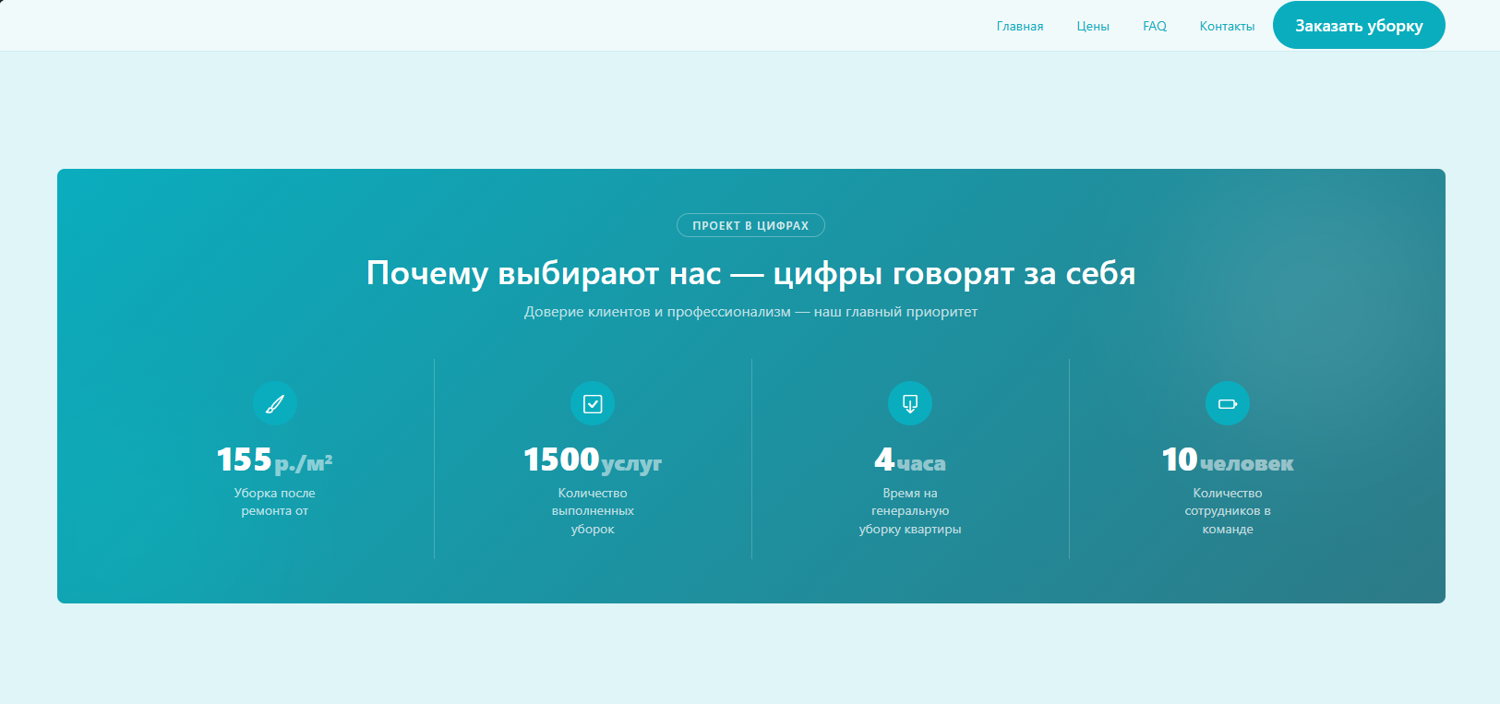
Task: Click the ПРОЕКТ В ЦИФРАХ badge
Action: tap(750, 226)
